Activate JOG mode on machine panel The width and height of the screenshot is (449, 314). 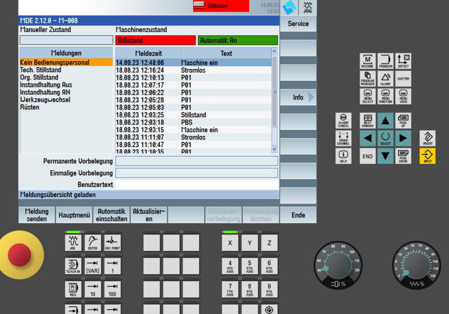[x=73, y=243]
